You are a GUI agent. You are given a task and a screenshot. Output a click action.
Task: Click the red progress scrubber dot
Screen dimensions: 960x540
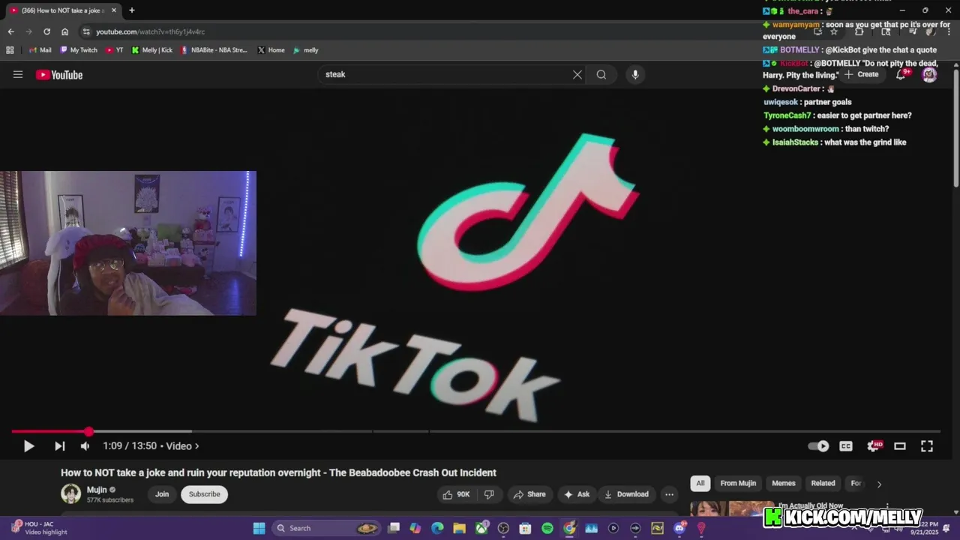coord(89,431)
